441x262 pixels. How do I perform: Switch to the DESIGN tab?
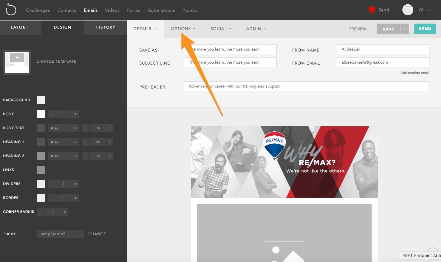(x=63, y=27)
